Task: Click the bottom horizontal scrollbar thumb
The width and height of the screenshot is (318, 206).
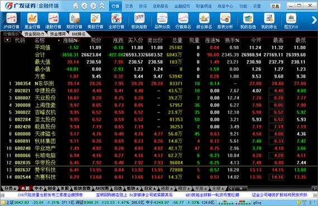Action: click(x=240, y=189)
